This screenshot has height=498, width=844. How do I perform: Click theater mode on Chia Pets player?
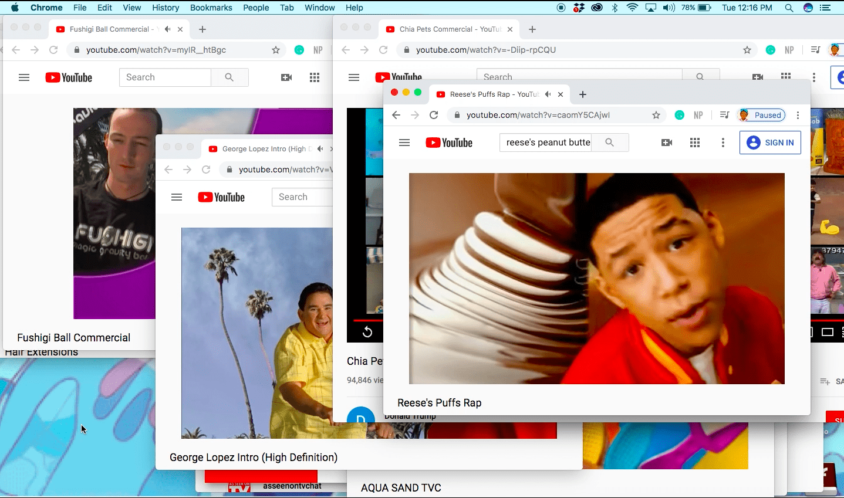pos(828,332)
